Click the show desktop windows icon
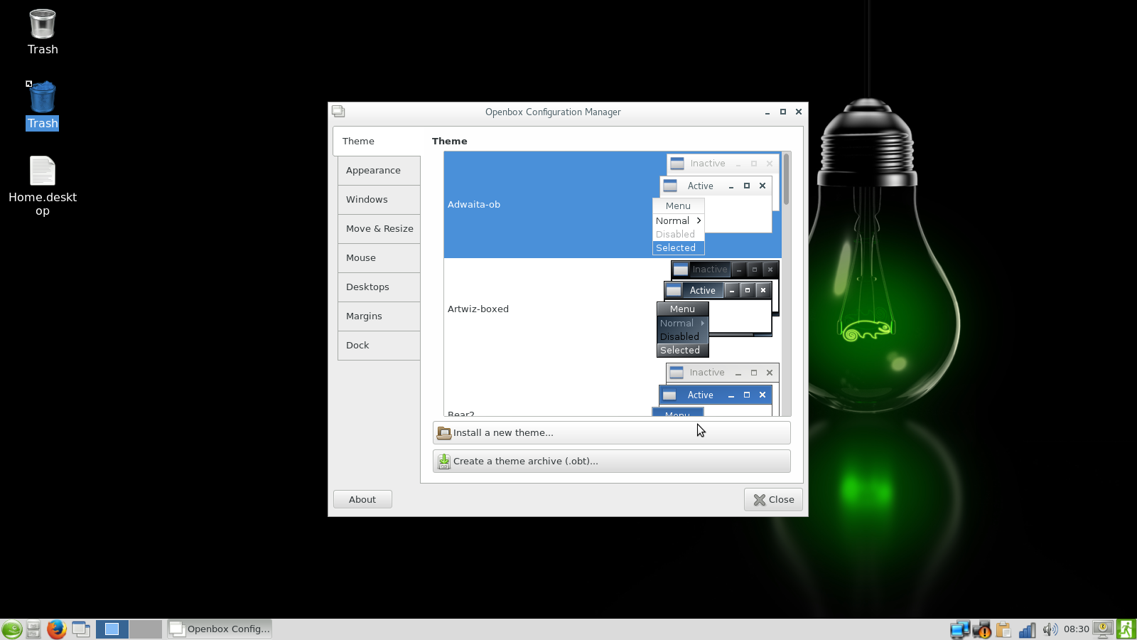The height and width of the screenshot is (640, 1137). [81, 629]
